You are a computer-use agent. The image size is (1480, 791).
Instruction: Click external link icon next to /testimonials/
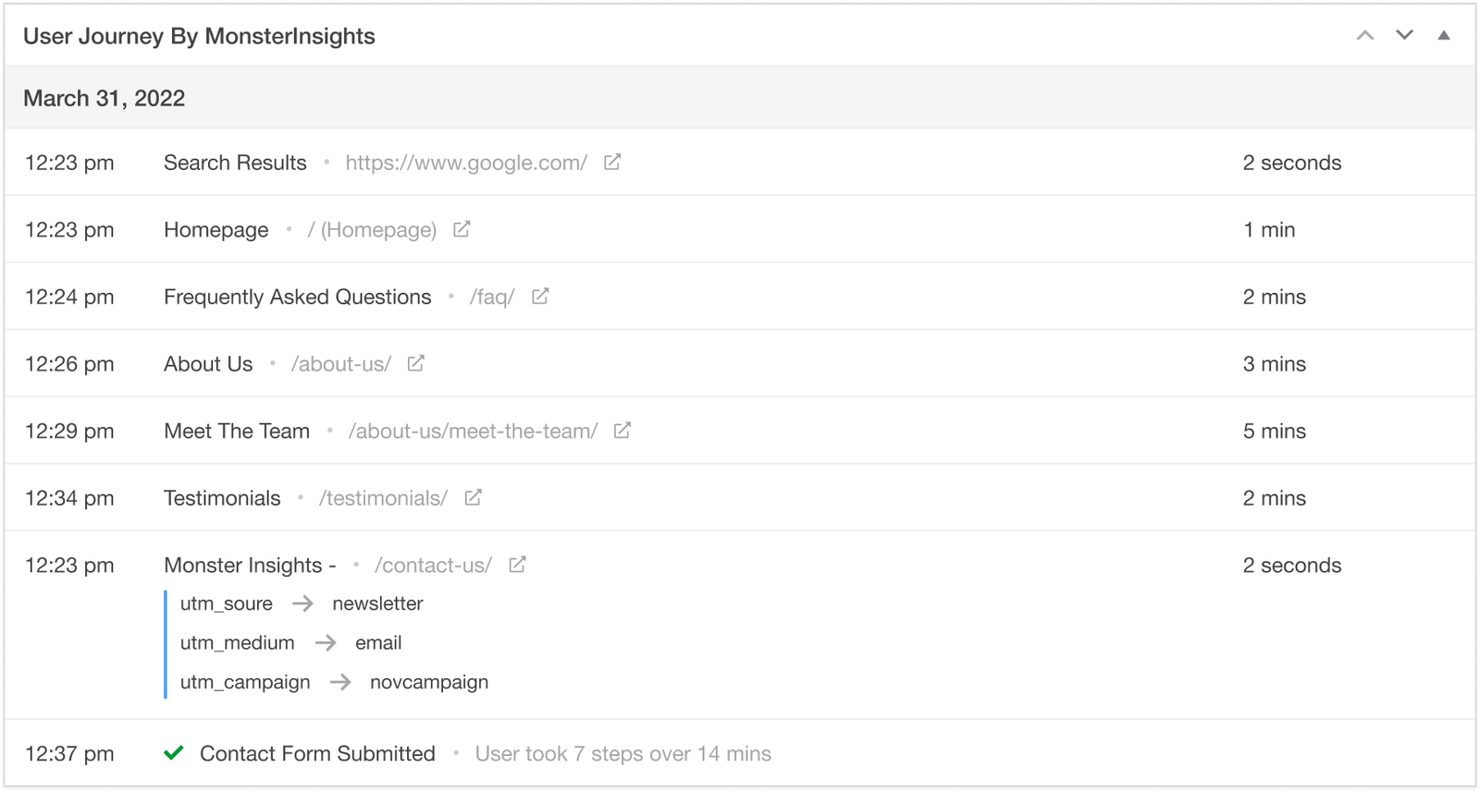coord(473,498)
